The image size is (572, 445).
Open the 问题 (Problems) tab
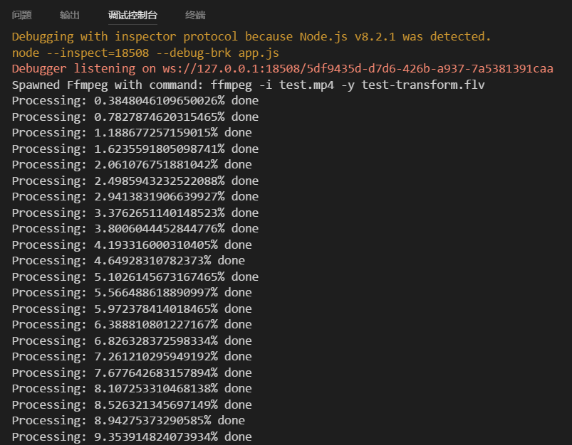click(x=22, y=15)
